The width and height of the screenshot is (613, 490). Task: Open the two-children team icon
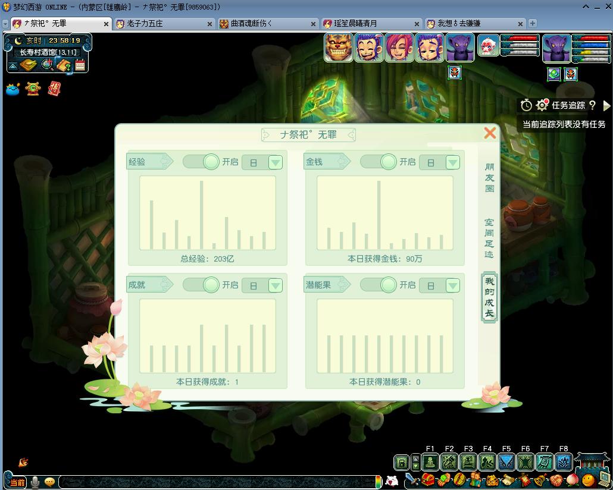click(x=476, y=479)
